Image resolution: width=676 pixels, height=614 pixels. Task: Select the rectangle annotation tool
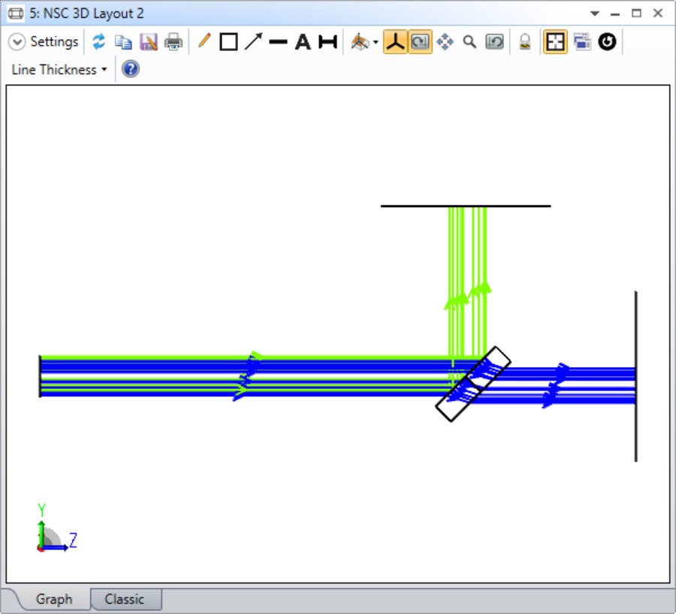click(228, 42)
